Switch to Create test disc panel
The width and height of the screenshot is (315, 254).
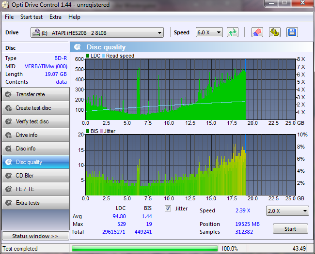coord(35,108)
